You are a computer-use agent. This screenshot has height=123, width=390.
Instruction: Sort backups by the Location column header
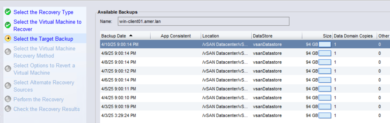[211, 36]
